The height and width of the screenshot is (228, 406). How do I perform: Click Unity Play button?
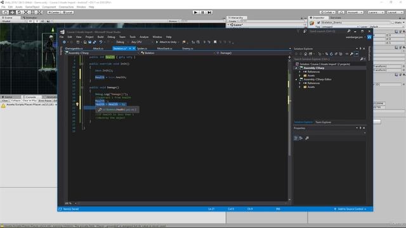pos(196,12)
